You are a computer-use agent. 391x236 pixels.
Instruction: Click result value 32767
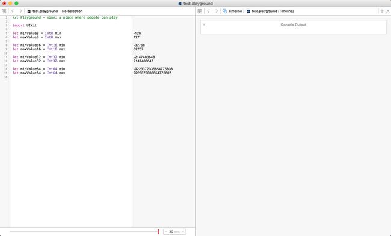coord(138,49)
